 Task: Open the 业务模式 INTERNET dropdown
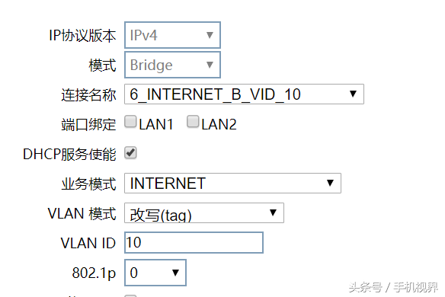(x=232, y=184)
